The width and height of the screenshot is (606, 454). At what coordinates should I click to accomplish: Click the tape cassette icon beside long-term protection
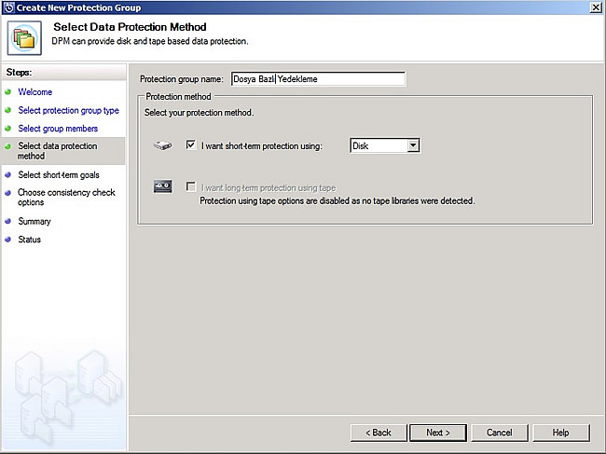tap(163, 186)
